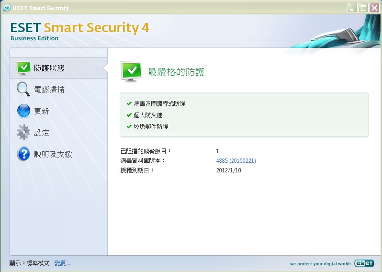Image resolution: width=382 pixels, height=272 pixels.
Task: Click the ESET title bar app icon
Action: coord(7,8)
